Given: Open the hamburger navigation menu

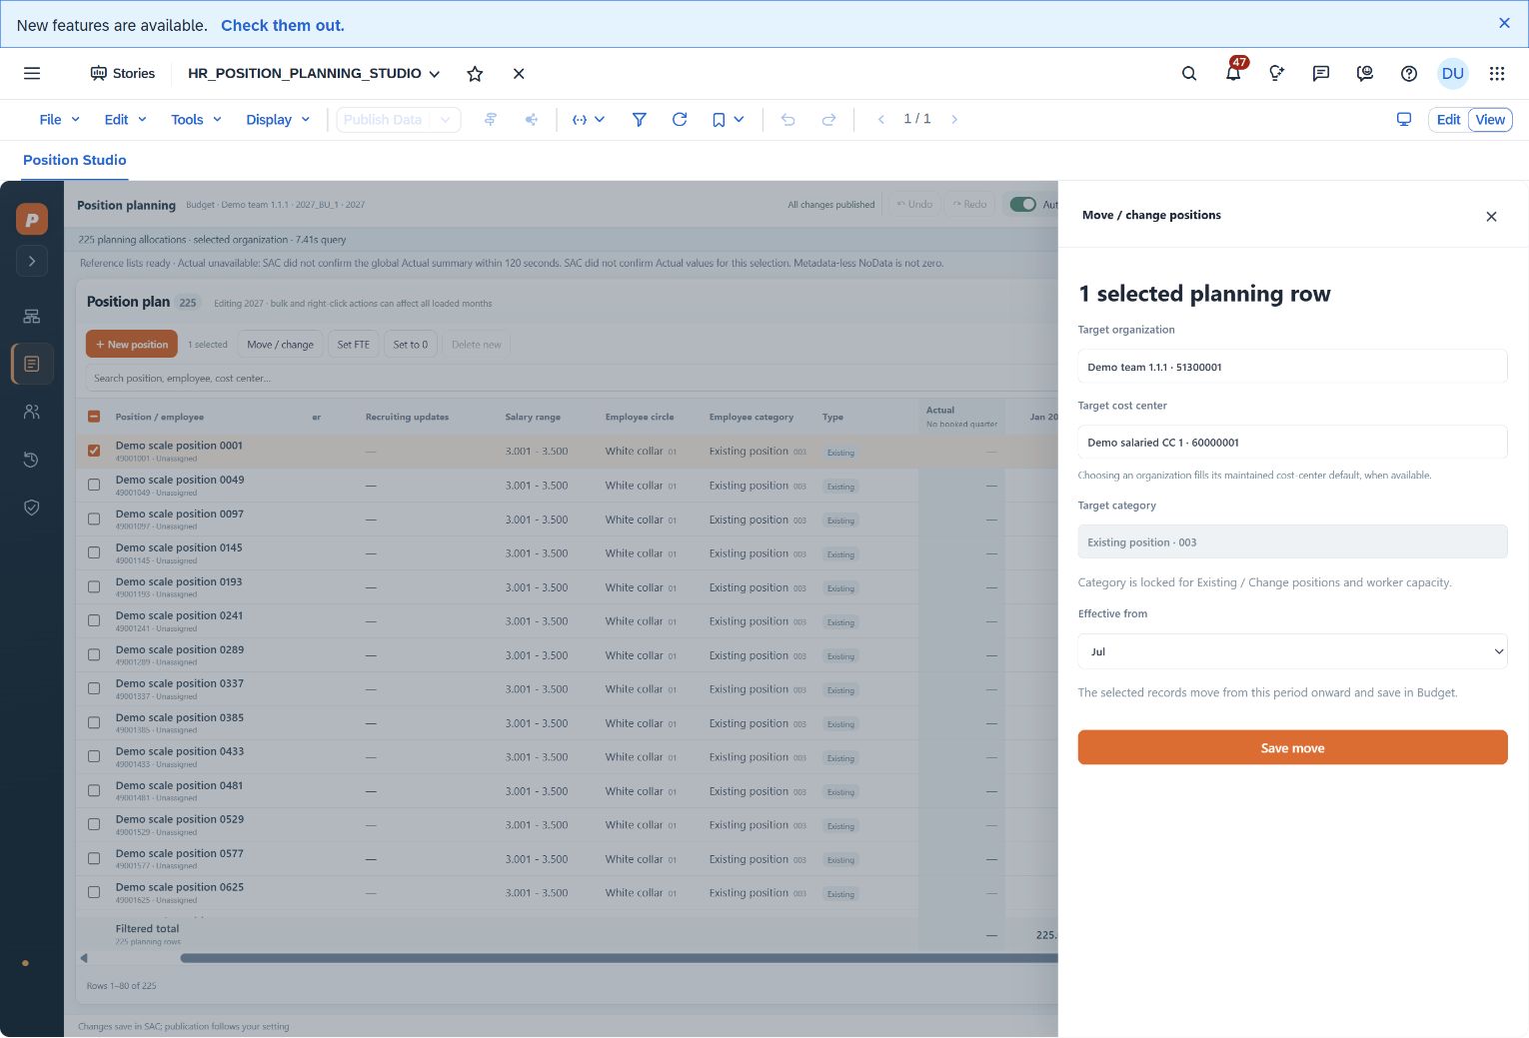Looking at the screenshot, I should pyautogui.click(x=32, y=73).
